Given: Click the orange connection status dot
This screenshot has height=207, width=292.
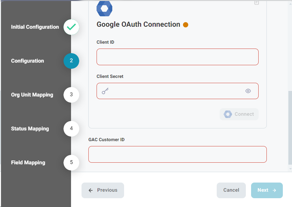Looking at the screenshot, I should coord(186,25).
